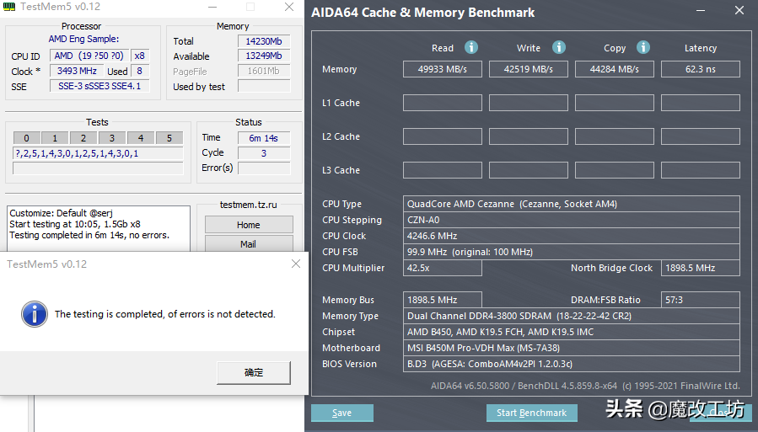Click Total memory value 14230Mb
758x432 pixels.
(264, 41)
